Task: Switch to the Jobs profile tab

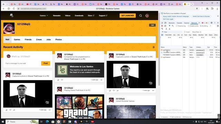Action: 48,40
